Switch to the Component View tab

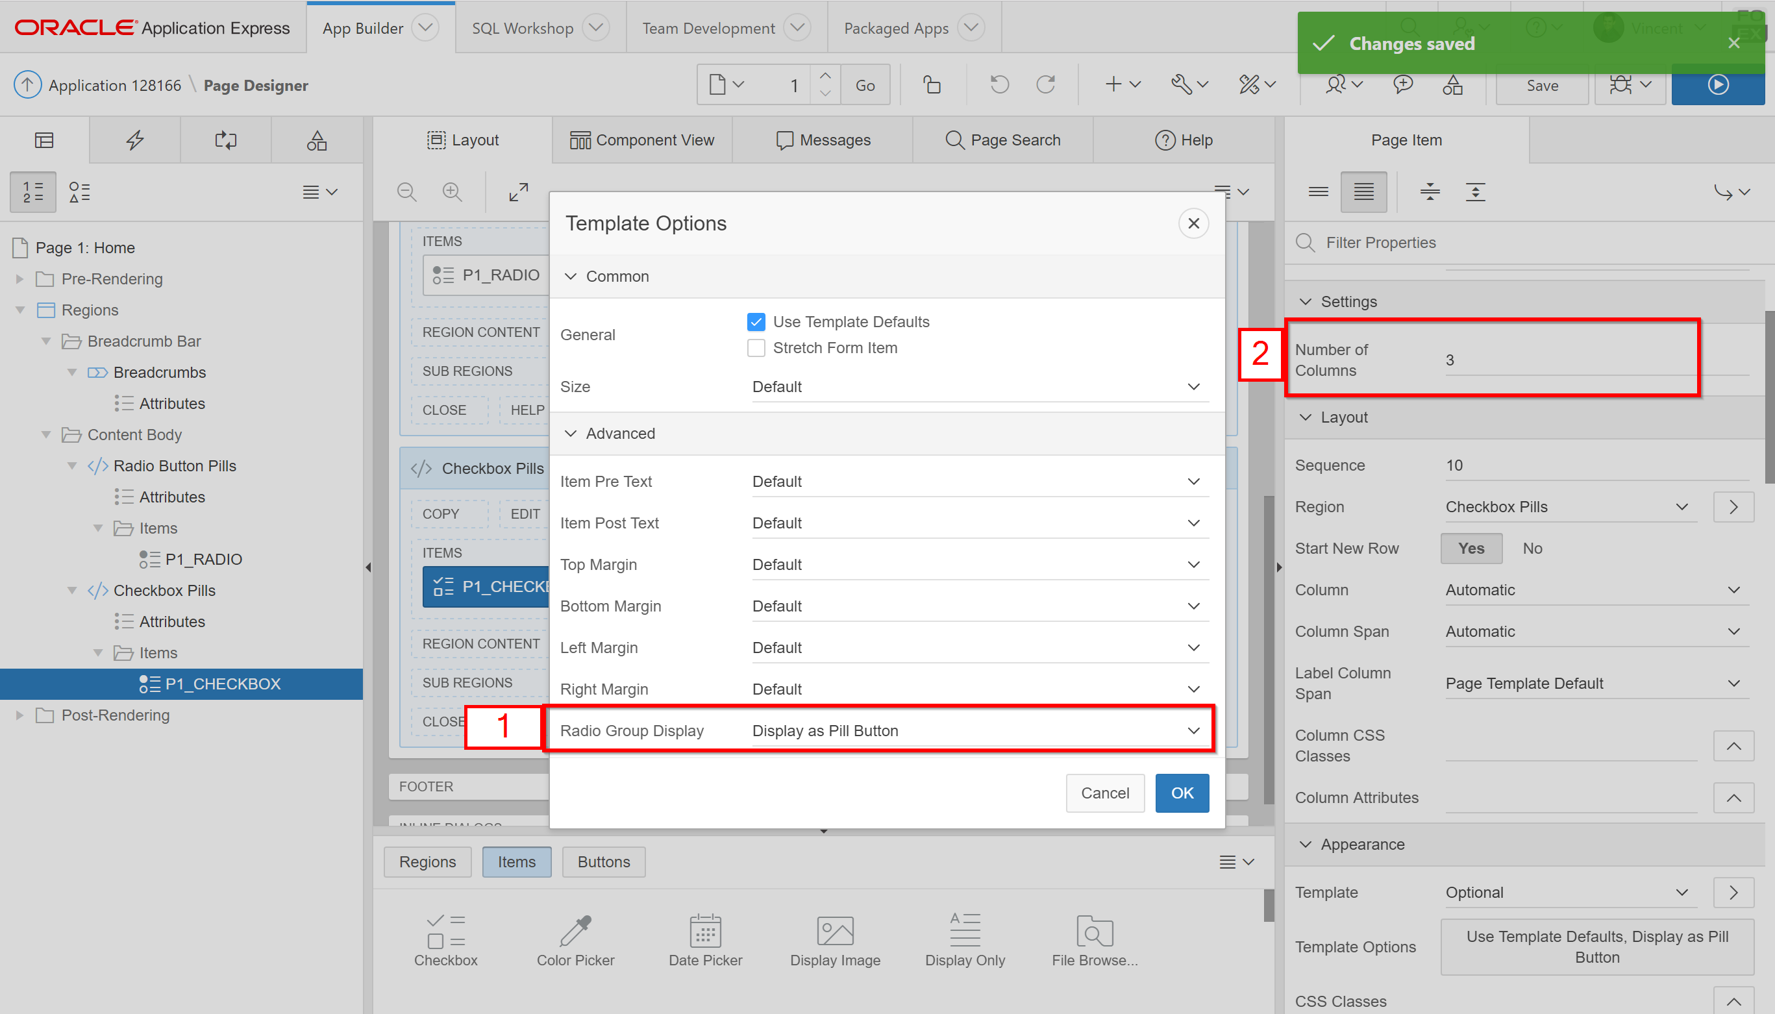pyautogui.click(x=641, y=140)
